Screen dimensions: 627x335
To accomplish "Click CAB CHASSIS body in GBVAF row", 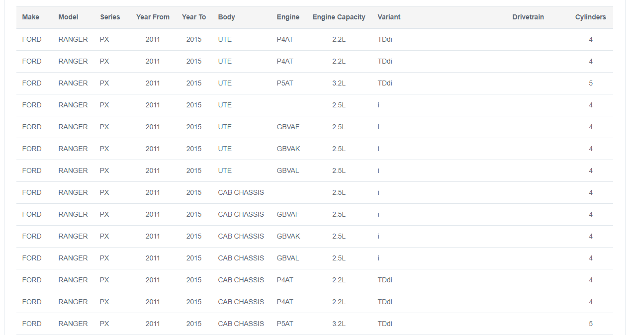I will coord(241,214).
